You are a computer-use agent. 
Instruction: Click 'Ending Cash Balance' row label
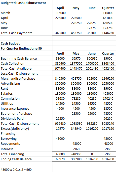[26, 159]
